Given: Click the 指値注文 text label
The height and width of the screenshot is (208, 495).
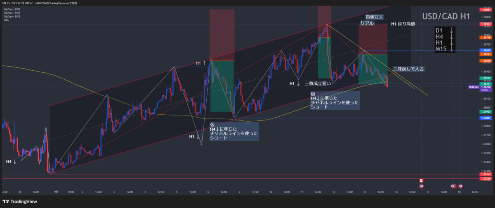Looking at the screenshot, I should click(375, 17).
